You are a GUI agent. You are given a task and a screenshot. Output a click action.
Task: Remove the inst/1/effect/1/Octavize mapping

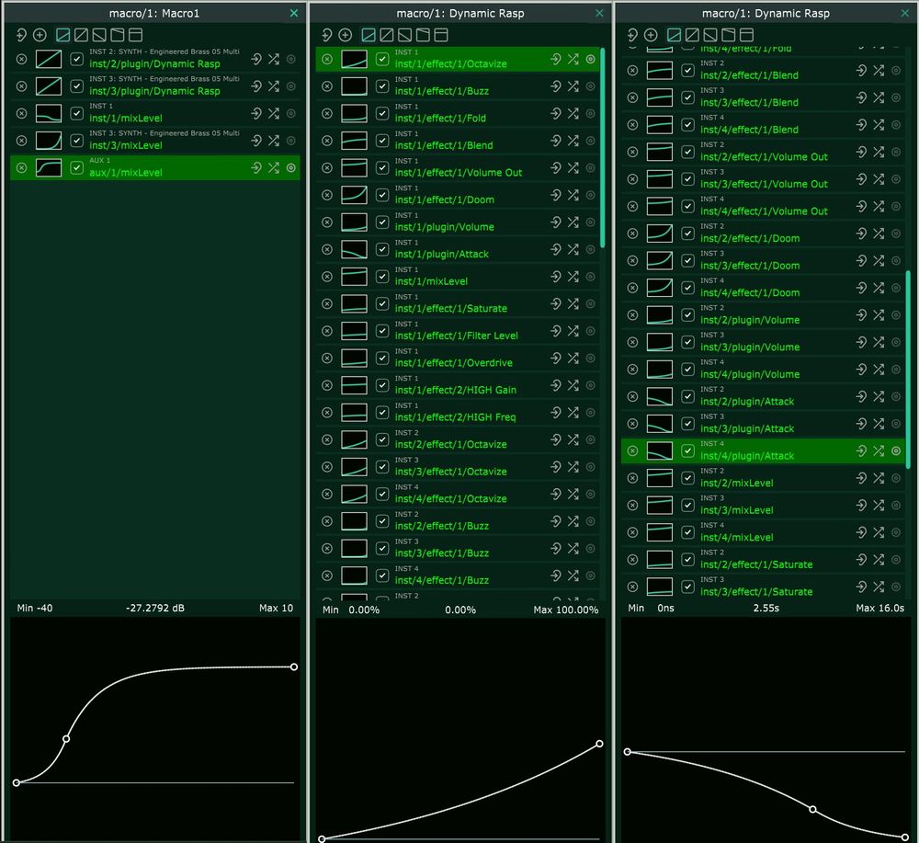(328, 59)
